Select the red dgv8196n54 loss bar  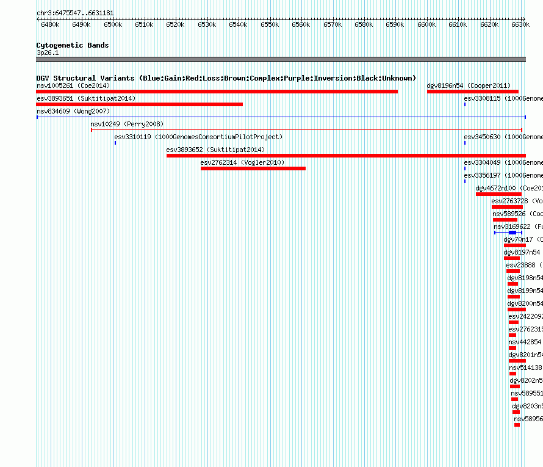point(473,92)
